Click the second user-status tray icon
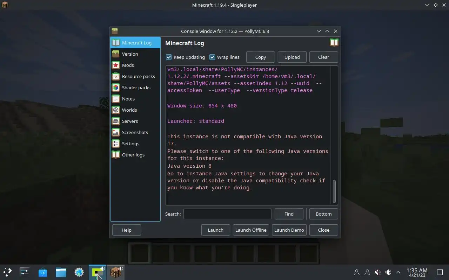The height and width of the screenshot is (280, 449). tap(367, 272)
